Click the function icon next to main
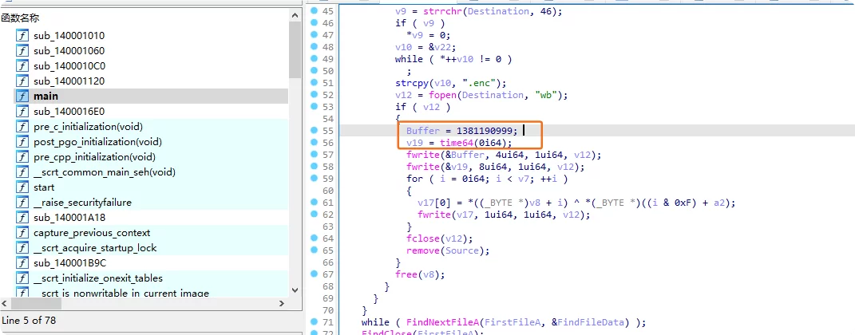The width and height of the screenshot is (855, 335). pos(22,97)
